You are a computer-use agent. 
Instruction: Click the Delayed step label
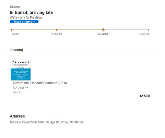(x=103, y=34)
